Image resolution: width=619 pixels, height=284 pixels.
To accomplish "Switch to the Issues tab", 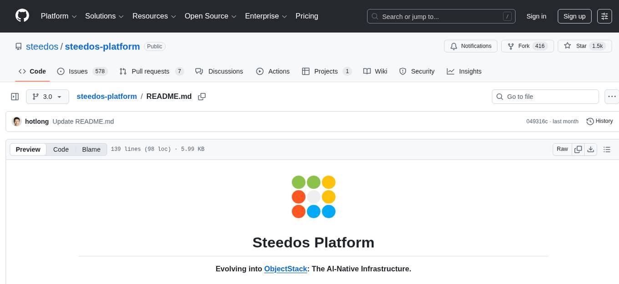I will click(x=78, y=71).
